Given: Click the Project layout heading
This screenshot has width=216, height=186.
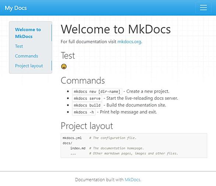Looking at the screenshot, I should pos(87,126).
